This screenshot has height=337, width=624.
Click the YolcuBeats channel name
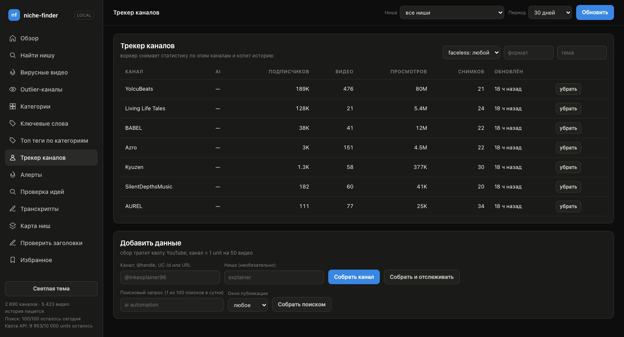coord(139,89)
